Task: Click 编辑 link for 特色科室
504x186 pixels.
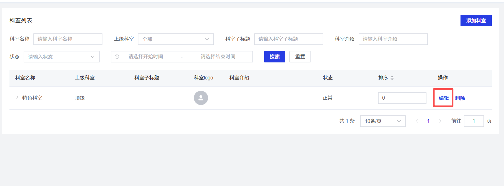Action: click(443, 98)
